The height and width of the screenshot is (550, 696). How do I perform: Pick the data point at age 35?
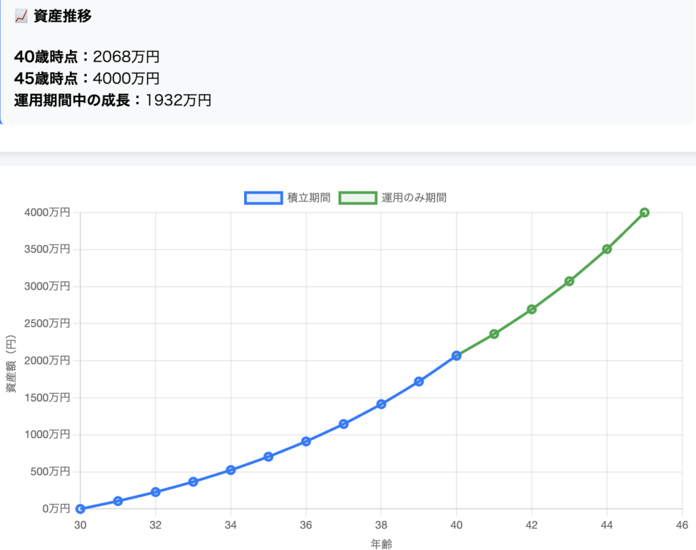click(268, 456)
